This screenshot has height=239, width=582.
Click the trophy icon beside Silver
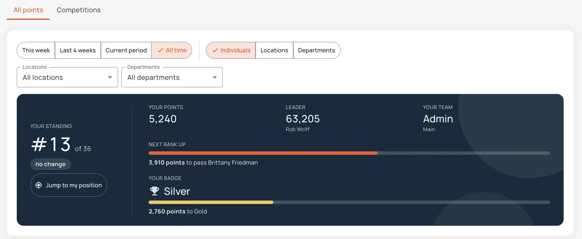[x=154, y=191]
